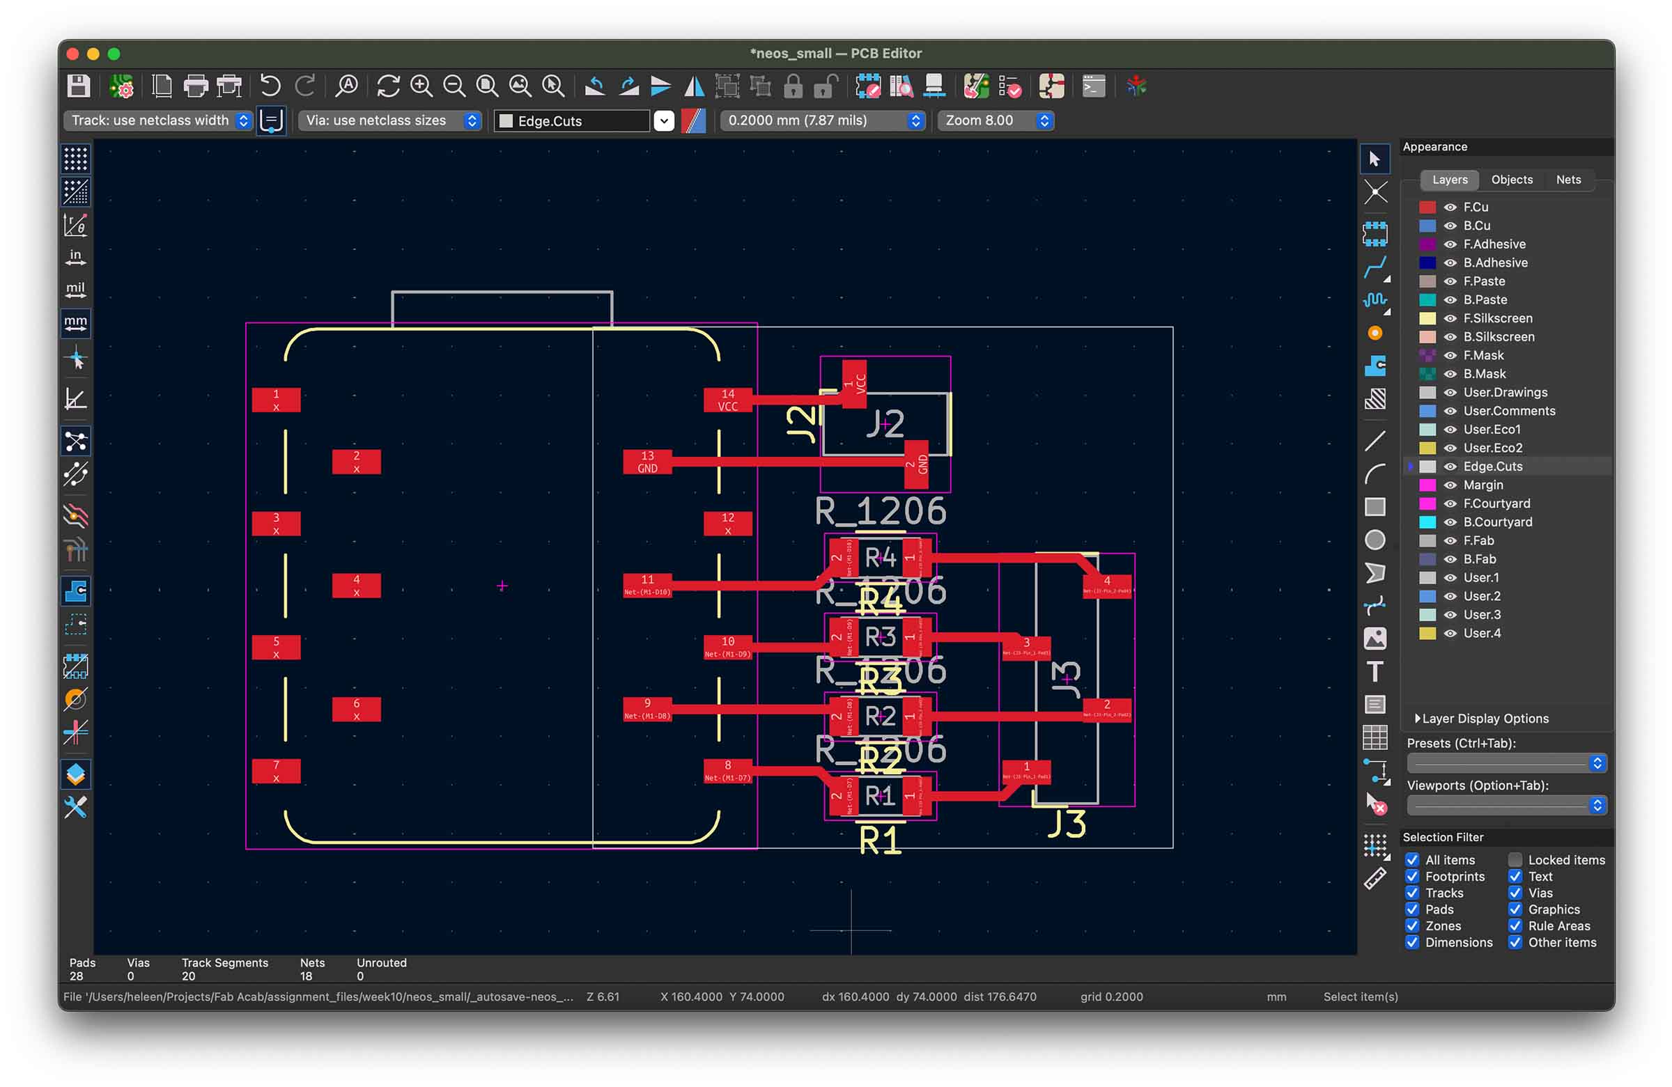Uncheck the Footprints selection filter
This screenshot has width=1672, height=1087.
(1412, 876)
